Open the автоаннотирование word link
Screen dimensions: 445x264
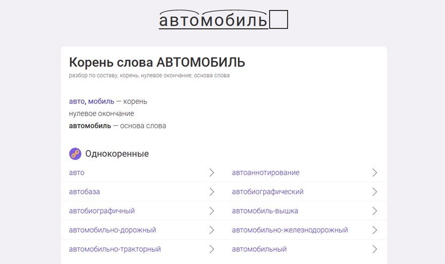(266, 173)
